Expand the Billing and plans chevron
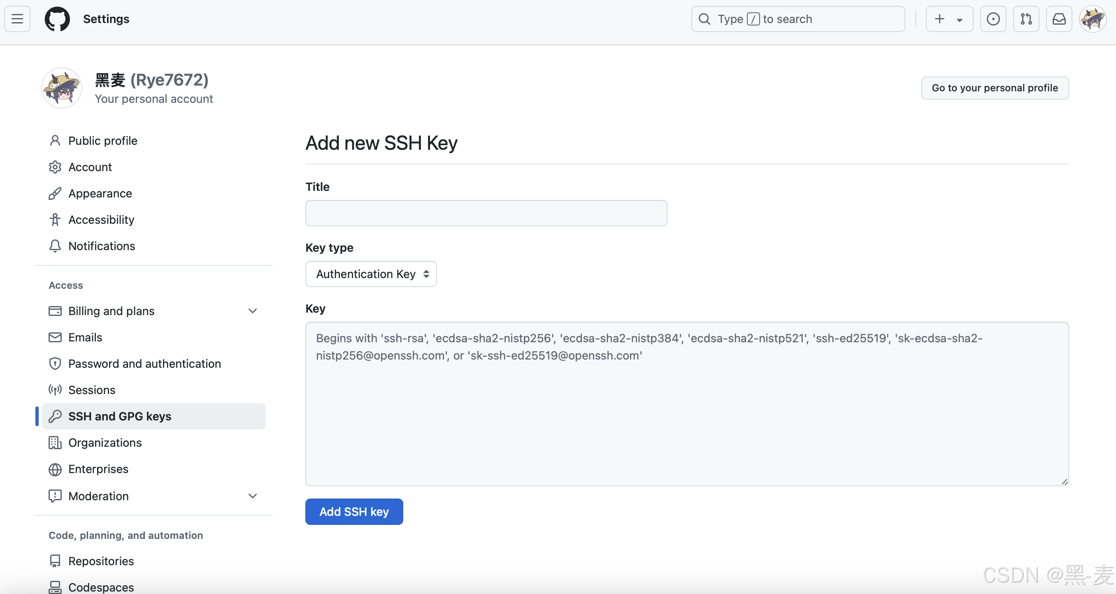 [253, 311]
